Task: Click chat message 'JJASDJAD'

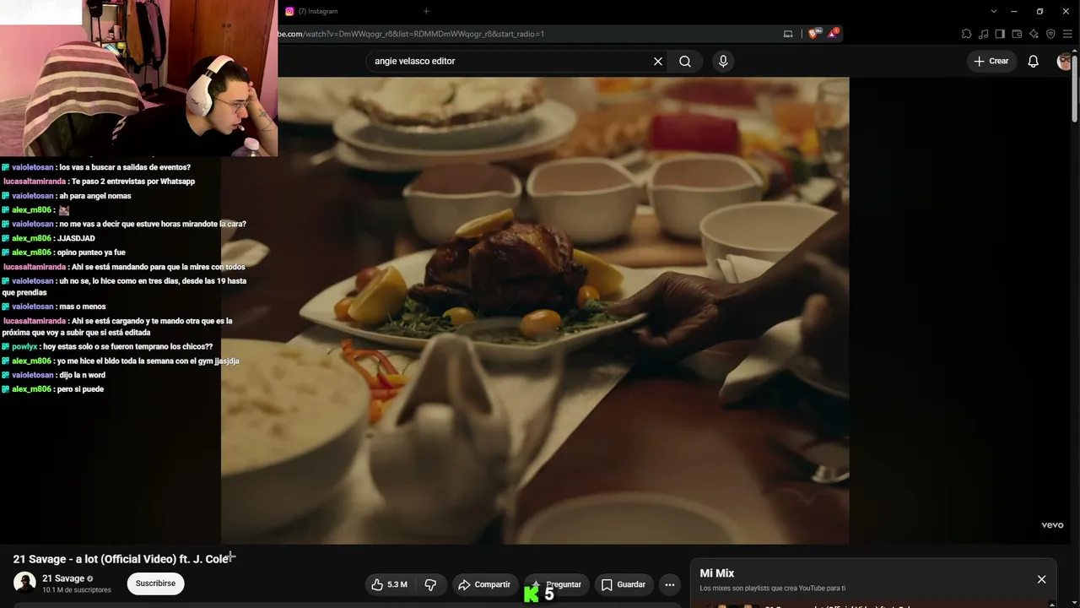Action: (76, 238)
